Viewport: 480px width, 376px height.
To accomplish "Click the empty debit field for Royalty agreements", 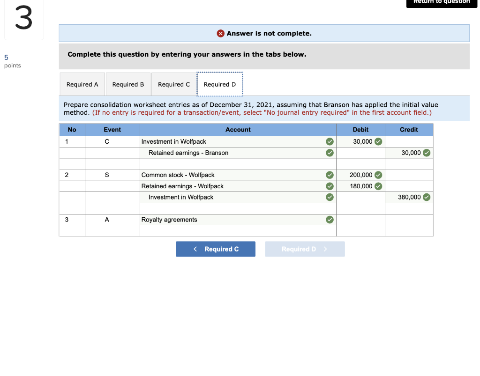I will point(361,219).
